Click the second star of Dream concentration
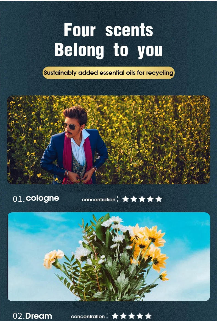Viewport: 217px width, 321px height. click(123, 316)
